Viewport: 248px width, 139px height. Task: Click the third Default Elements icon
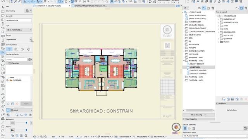194,128
